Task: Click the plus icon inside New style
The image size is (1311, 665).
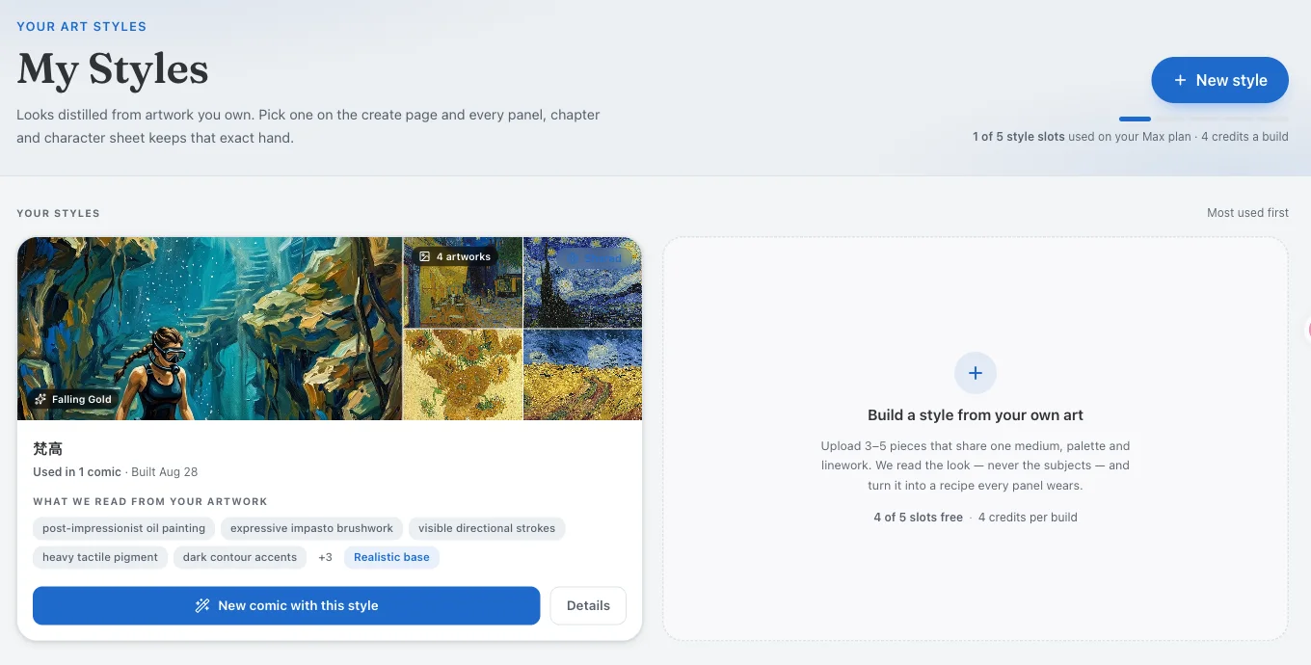Action: pos(1180,81)
